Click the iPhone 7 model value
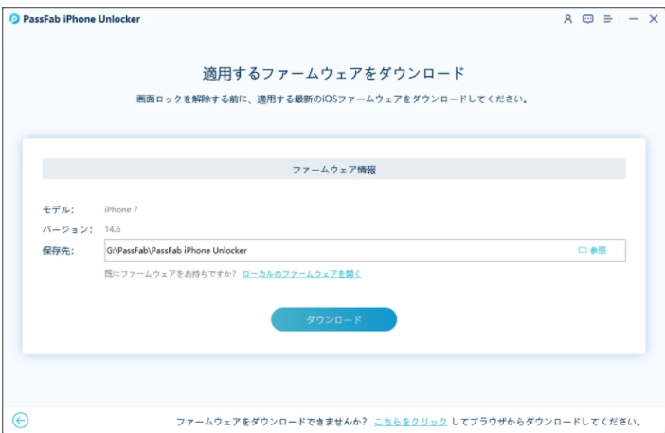The width and height of the screenshot is (665, 433). point(121,209)
